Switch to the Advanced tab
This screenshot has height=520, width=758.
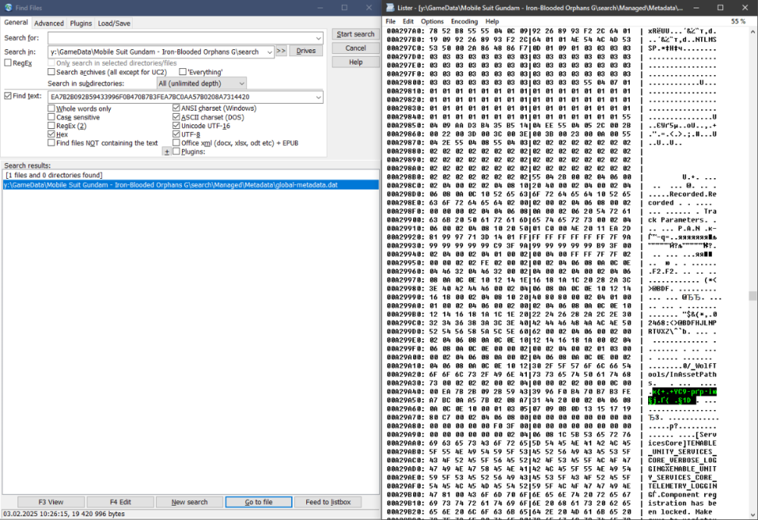(49, 23)
